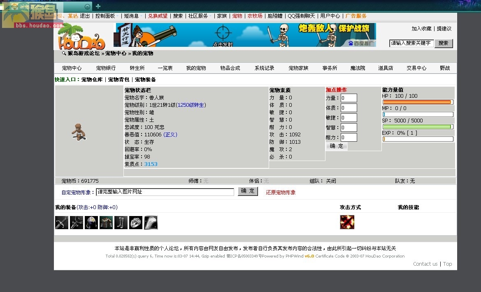This screenshot has height=292, width=481.
Task: Open a new browser tab with plus
Action: tap(98, 6)
